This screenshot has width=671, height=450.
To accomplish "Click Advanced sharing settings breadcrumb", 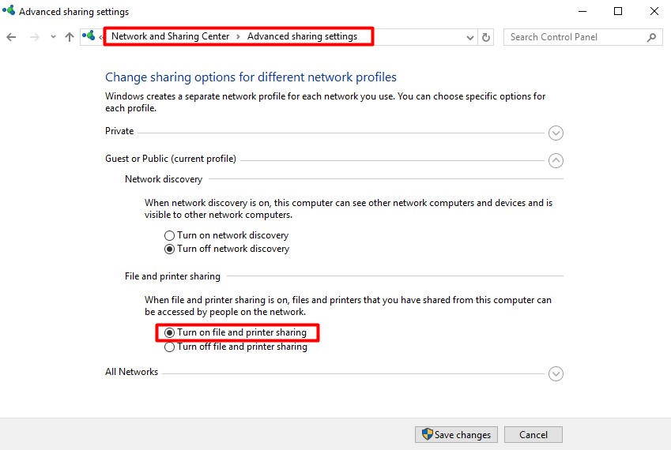I will point(302,36).
